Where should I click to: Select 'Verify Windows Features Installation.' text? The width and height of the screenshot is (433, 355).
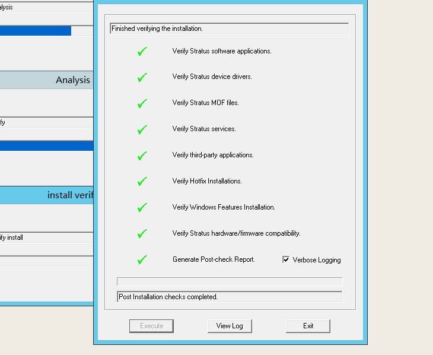[224, 207]
